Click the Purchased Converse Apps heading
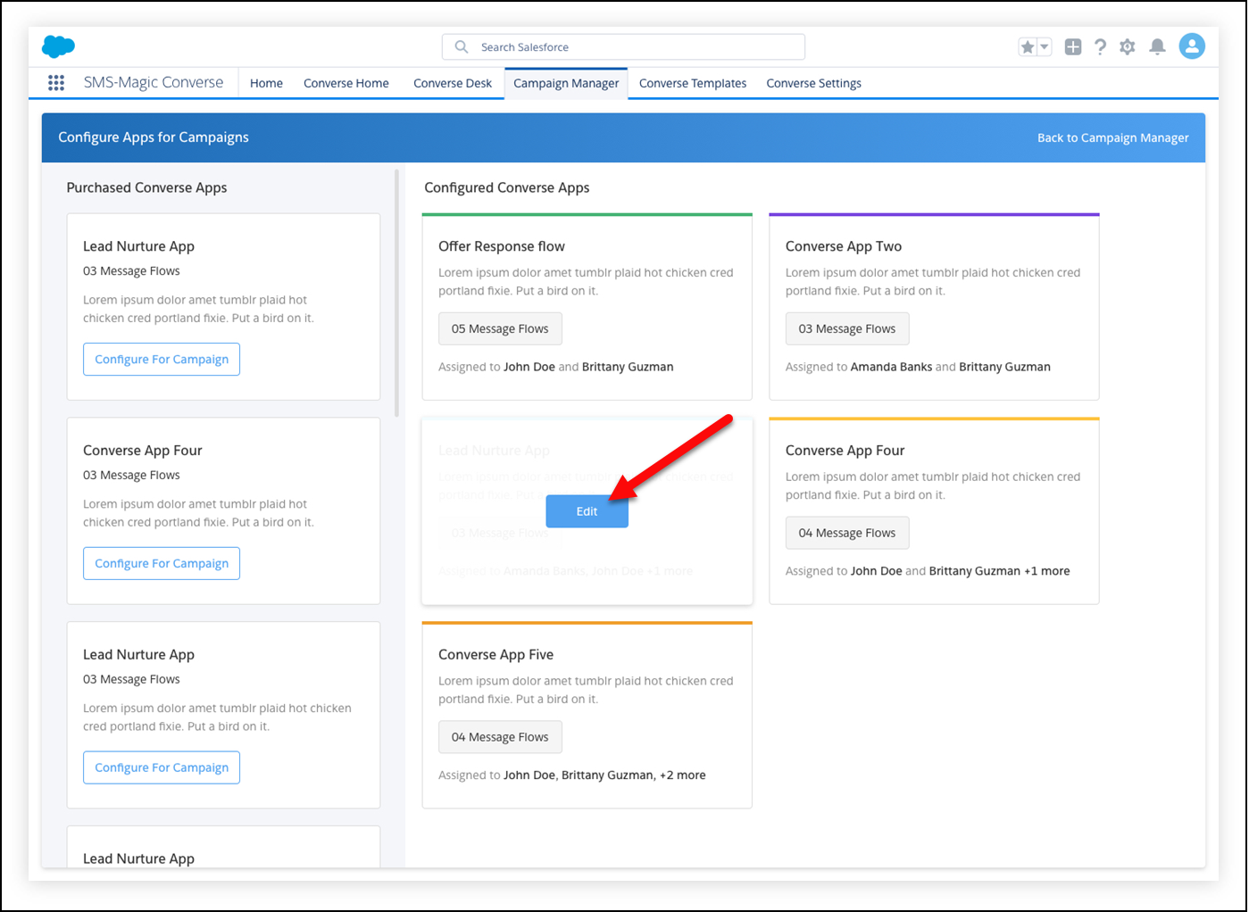 click(147, 188)
